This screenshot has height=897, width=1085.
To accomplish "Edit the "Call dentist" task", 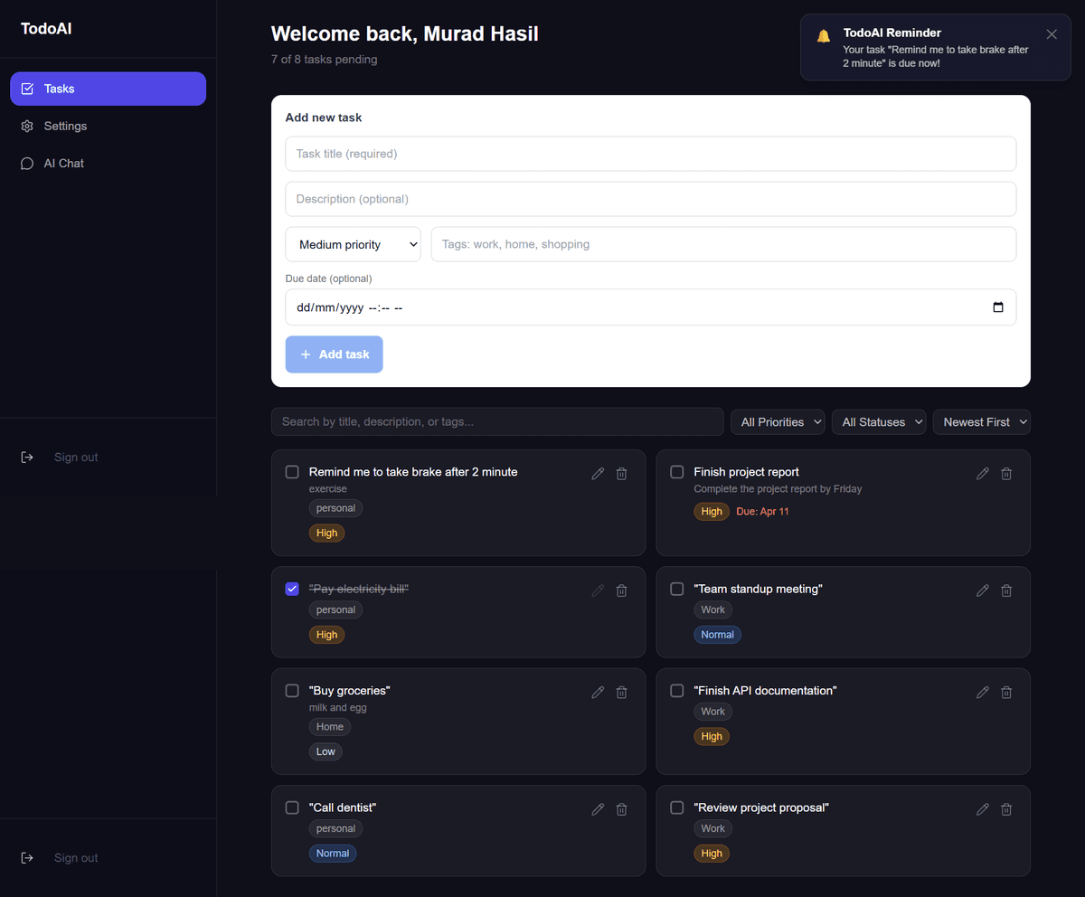I will [x=598, y=809].
